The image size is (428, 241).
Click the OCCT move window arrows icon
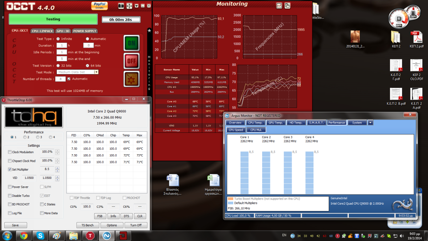coord(129,6)
